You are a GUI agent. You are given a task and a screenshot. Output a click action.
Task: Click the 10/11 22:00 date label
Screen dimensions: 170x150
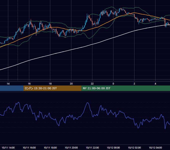click(x=92, y=147)
